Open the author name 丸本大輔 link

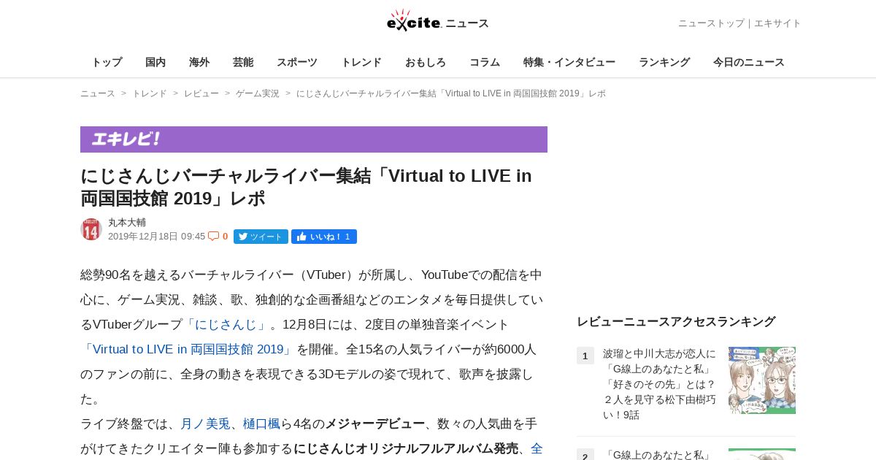[127, 223]
